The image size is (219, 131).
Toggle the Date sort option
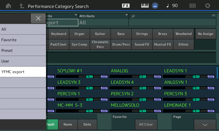pos(87,124)
